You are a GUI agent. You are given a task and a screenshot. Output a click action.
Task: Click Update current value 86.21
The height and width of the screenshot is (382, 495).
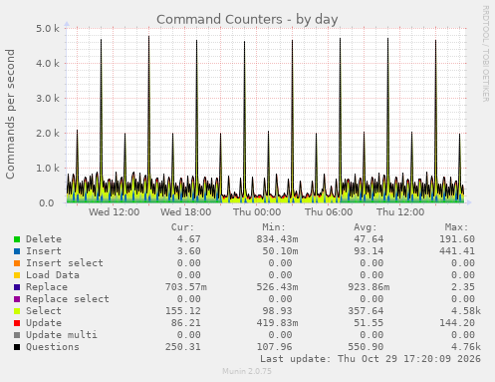pos(185,323)
